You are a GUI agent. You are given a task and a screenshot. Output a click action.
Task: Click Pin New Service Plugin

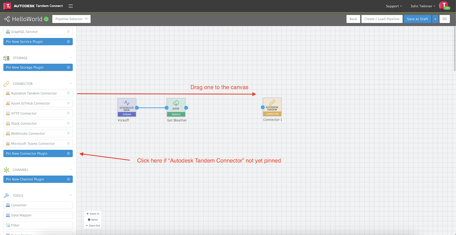[38, 42]
